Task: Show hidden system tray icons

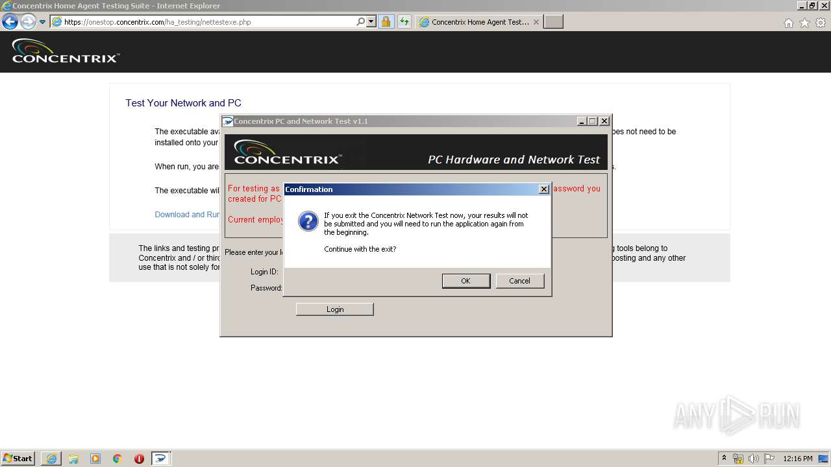Action: point(724,459)
